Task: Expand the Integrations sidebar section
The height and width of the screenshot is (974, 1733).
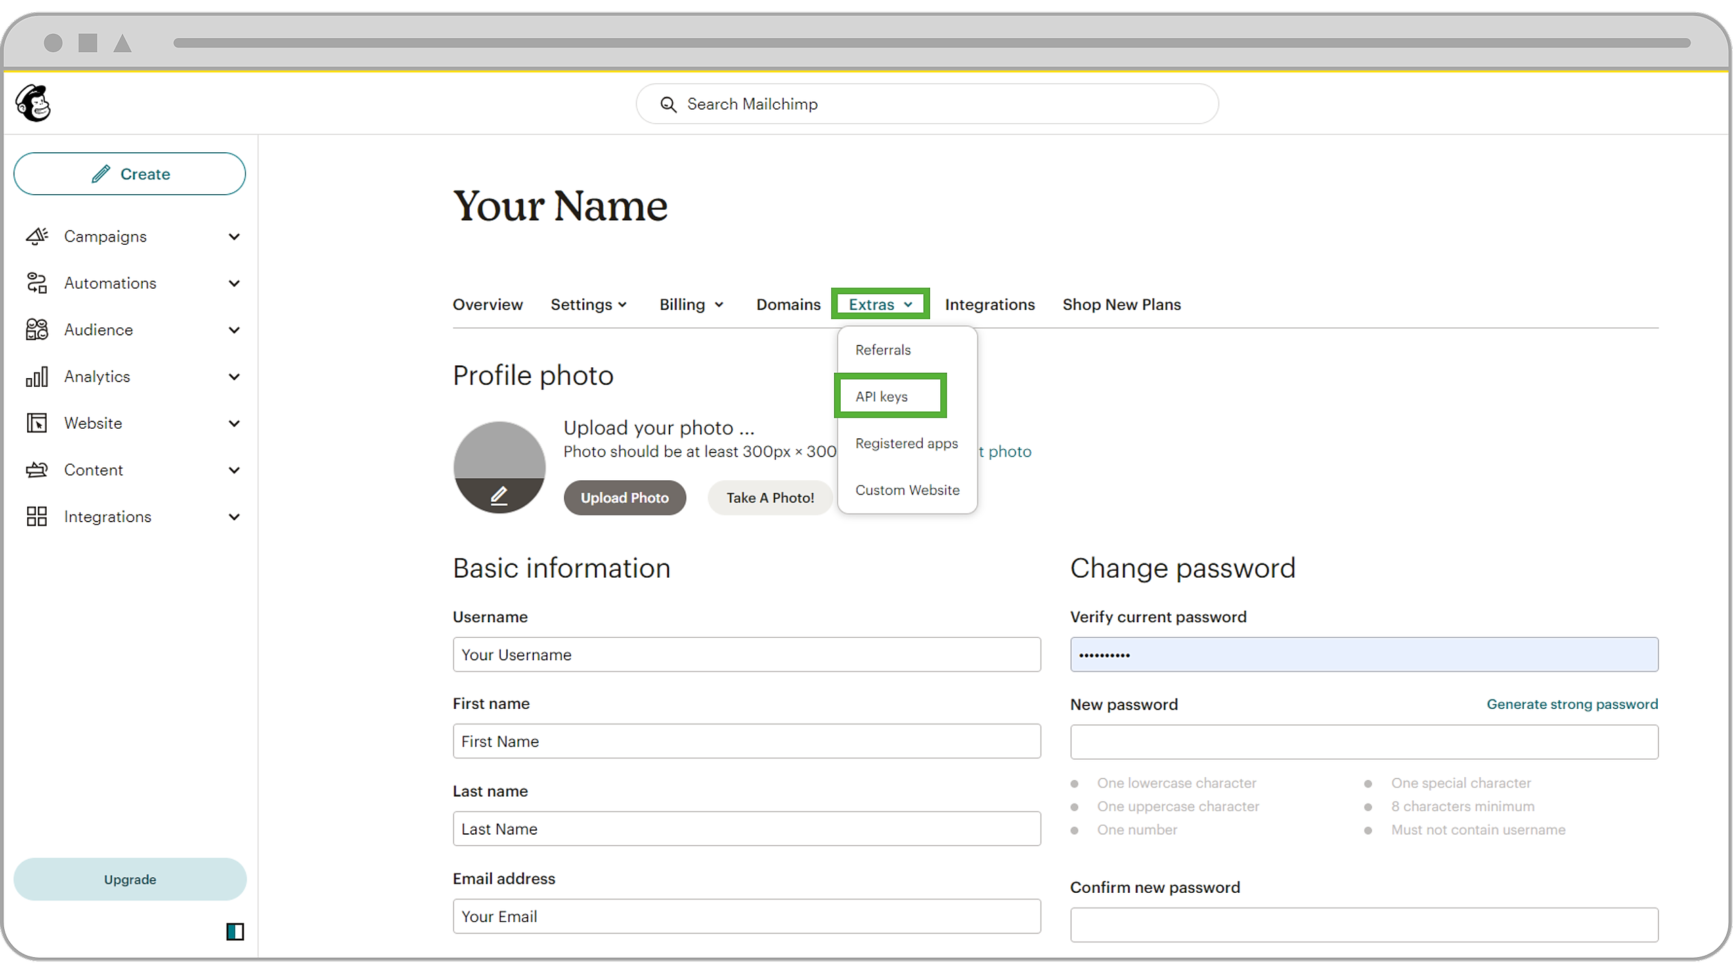Action: pos(234,517)
